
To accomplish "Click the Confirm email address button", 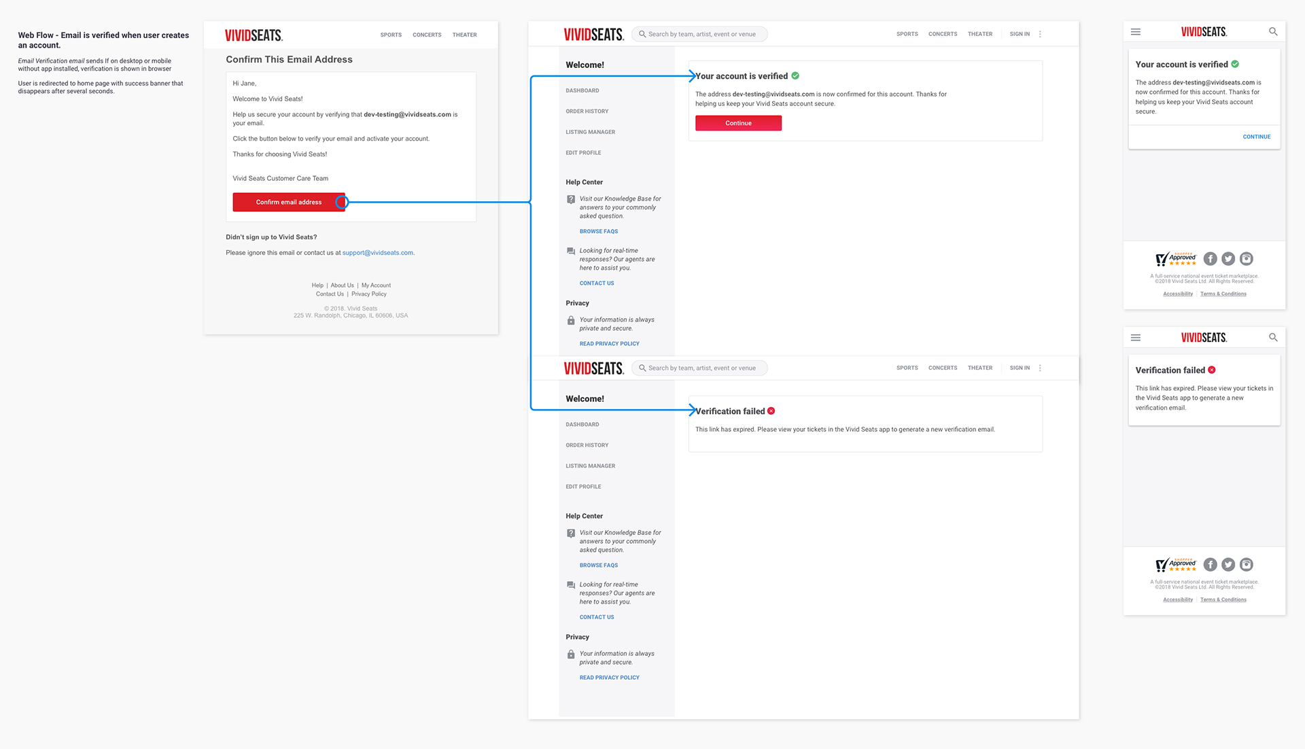I will [x=289, y=202].
